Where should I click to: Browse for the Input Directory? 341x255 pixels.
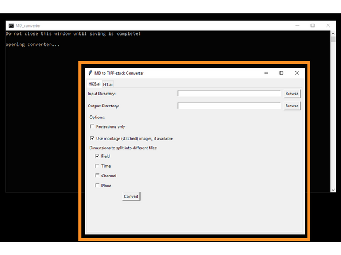coord(292,94)
